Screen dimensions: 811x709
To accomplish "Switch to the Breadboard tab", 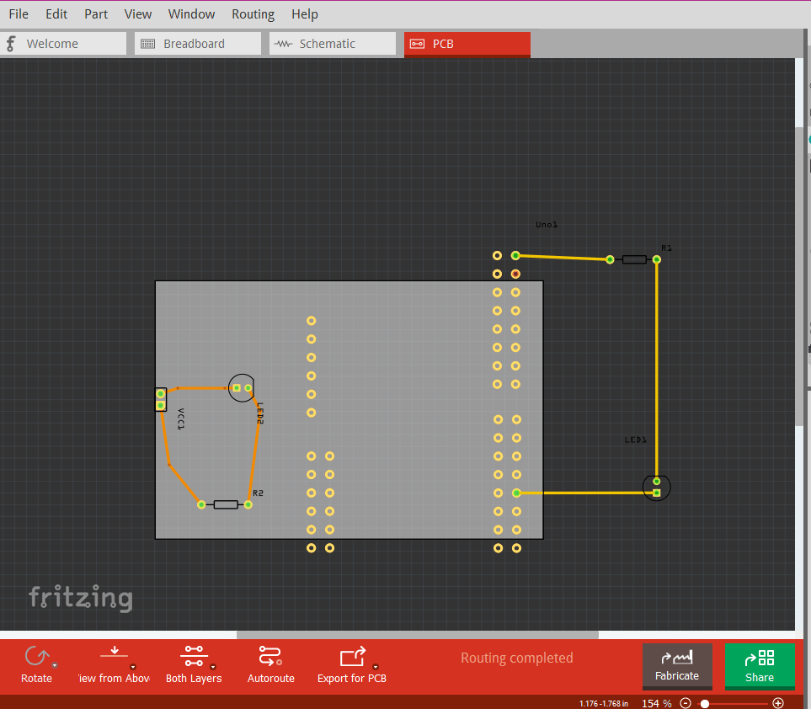I will 197,43.
